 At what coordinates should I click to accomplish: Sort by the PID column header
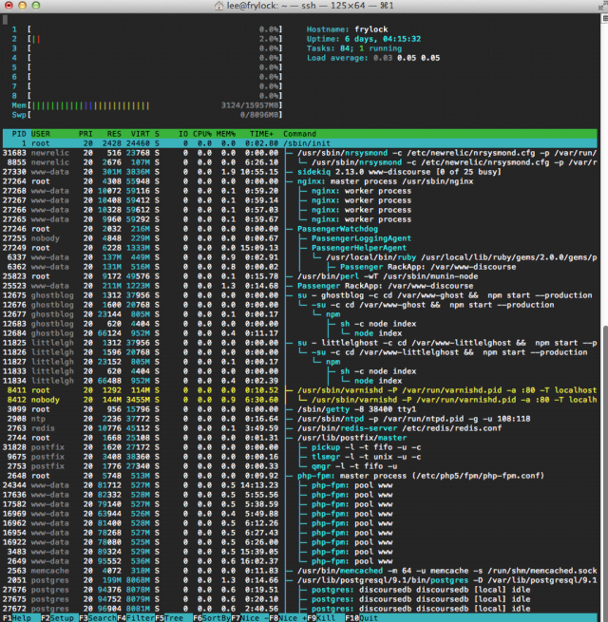(x=19, y=134)
